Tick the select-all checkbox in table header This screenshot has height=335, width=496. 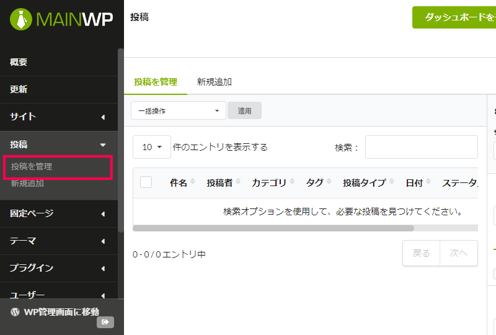point(146,182)
